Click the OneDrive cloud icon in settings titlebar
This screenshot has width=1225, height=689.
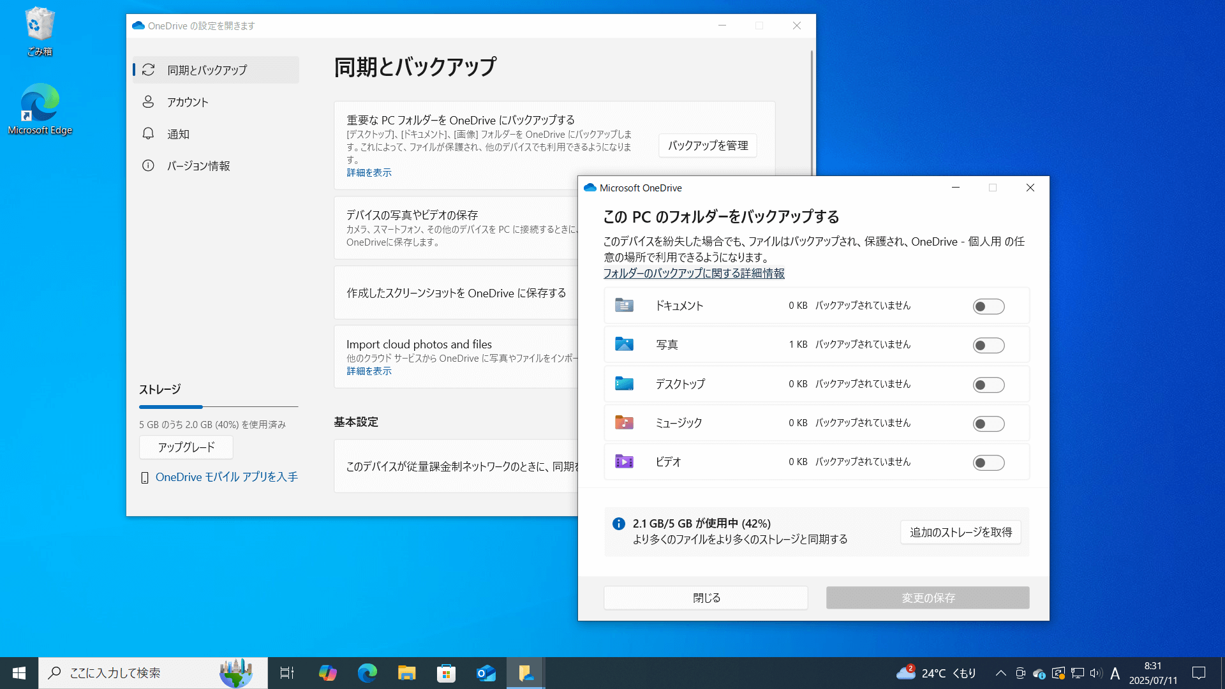point(138,26)
